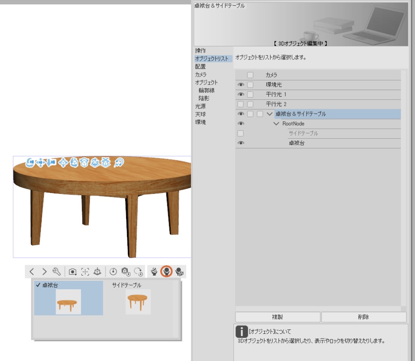
Task: Select the camera-view rotate object manipulator
Action: click(x=74, y=162)
